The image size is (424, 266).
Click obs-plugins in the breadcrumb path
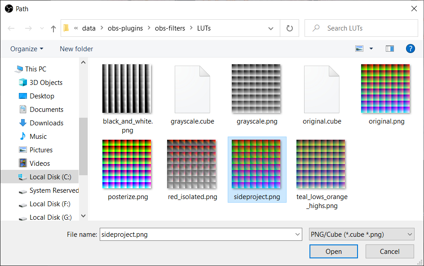(125, 28)
